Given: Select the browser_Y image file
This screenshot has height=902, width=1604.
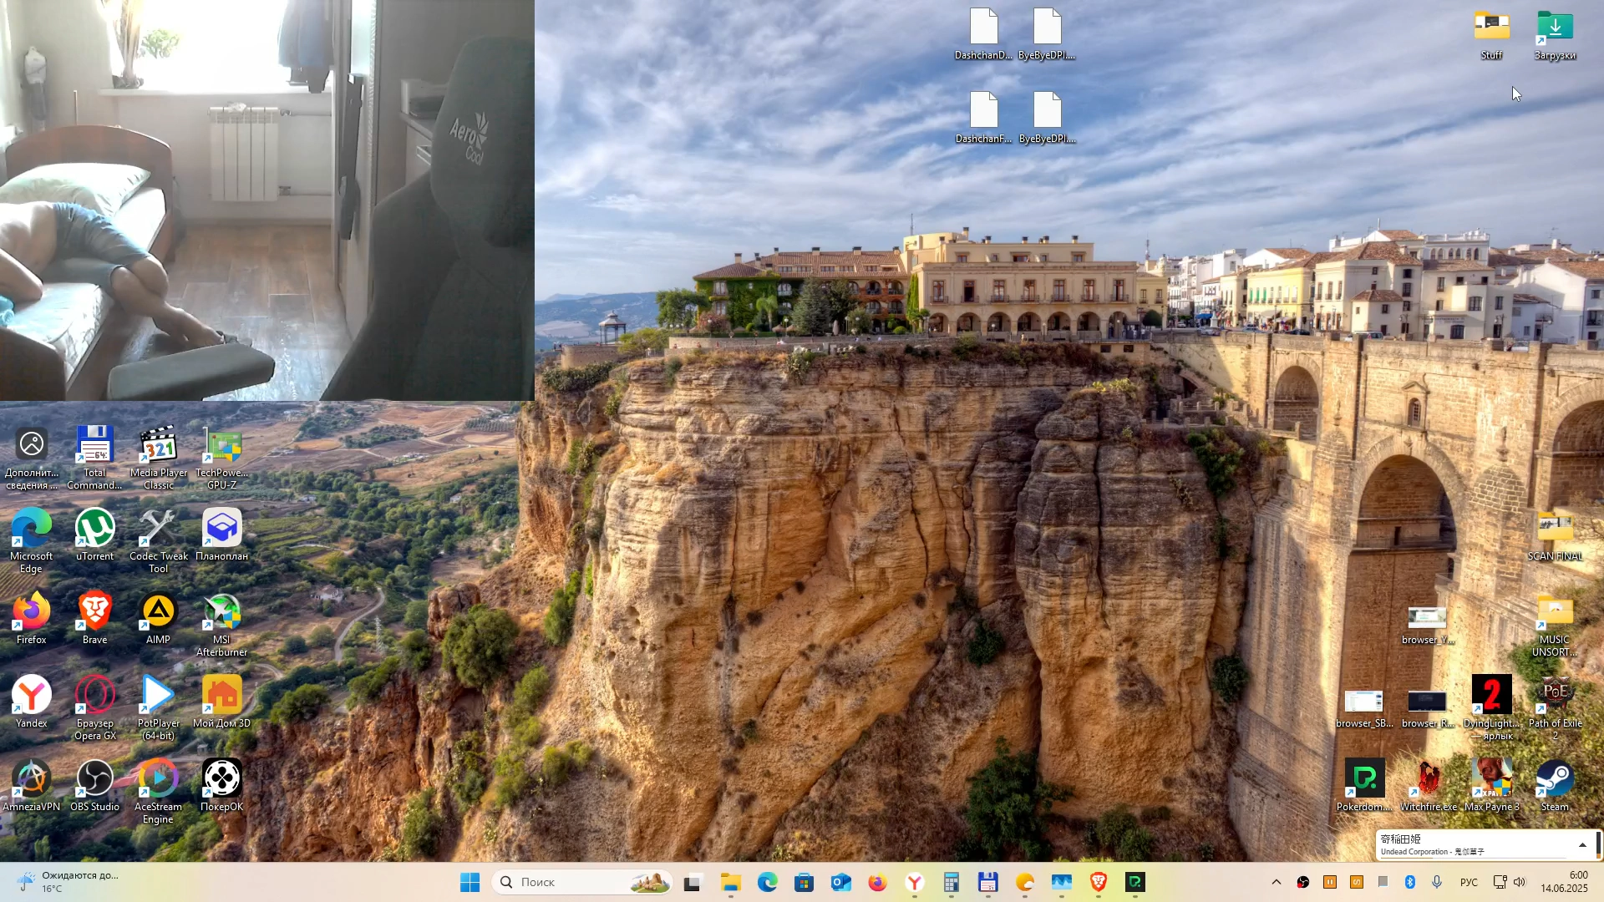Looking at the screenshot, I should (x=1428, y=624).
